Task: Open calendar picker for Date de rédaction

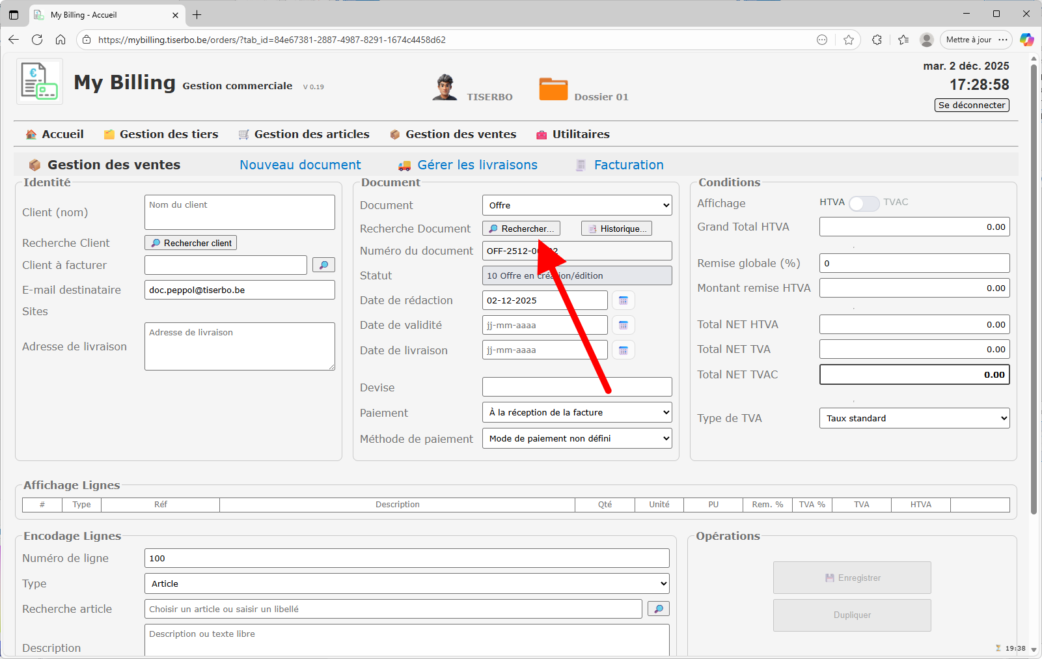Action: click(x=623, y=300)
